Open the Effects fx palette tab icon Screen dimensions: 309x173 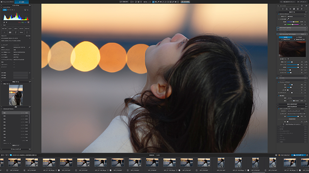302,9
